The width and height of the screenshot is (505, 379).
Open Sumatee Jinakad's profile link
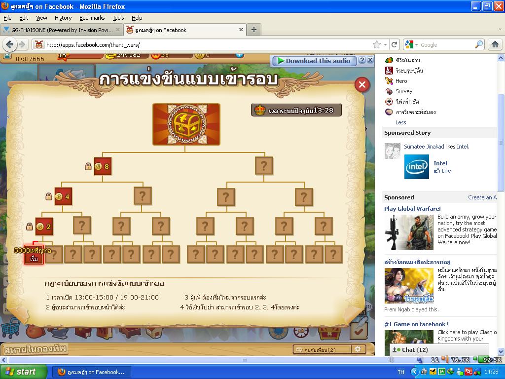(x=424, y=147)
